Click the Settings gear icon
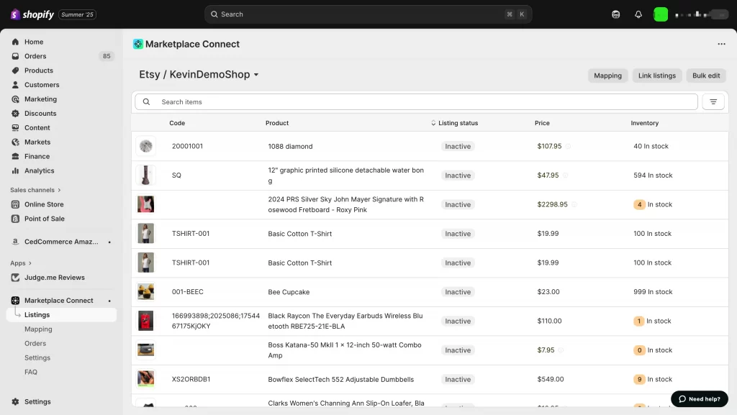Image resolution: width=737 pixels, height=415 pixels. (x=16, y=402)
